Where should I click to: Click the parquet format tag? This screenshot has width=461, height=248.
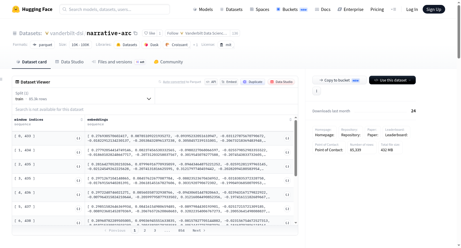point(42,45)
